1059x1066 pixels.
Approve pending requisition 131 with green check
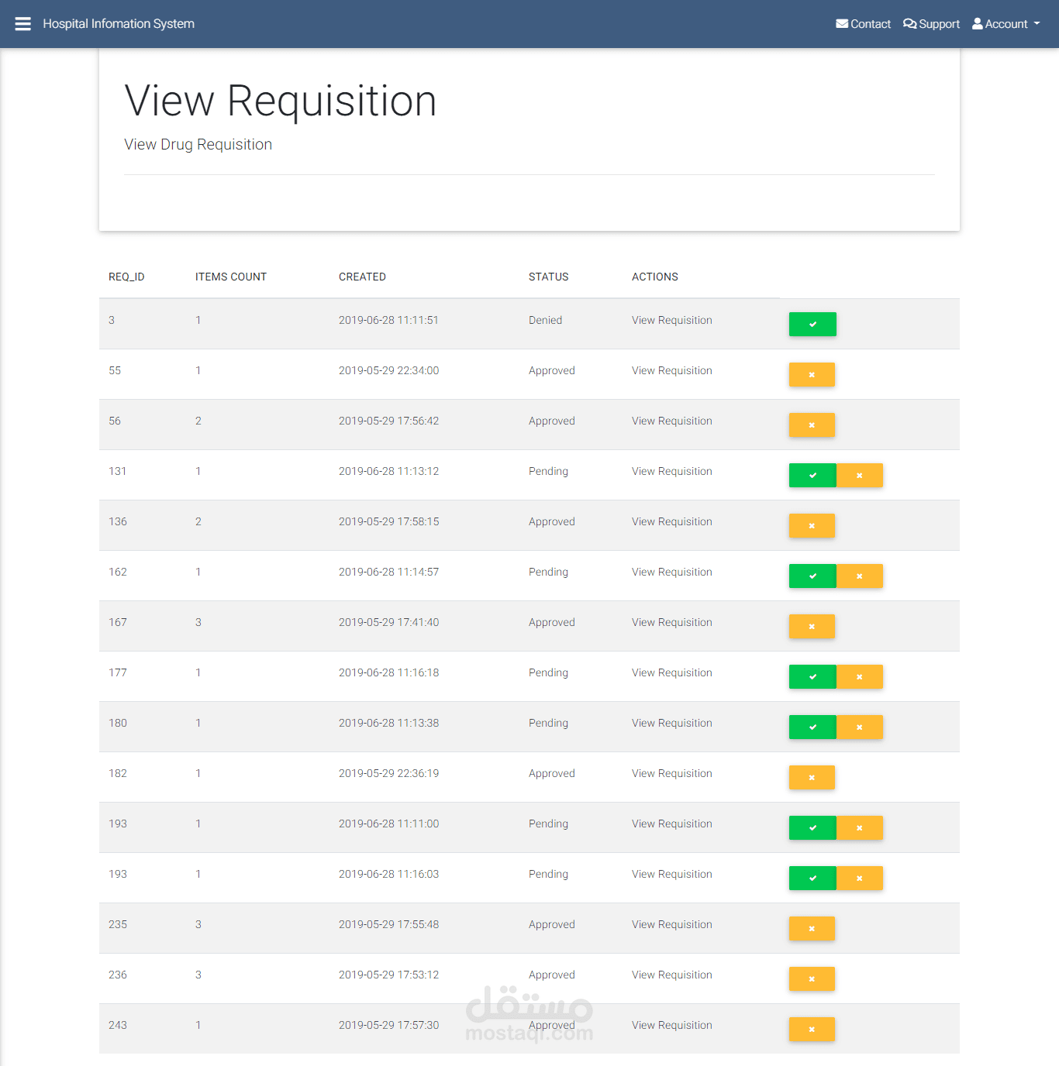812,475
